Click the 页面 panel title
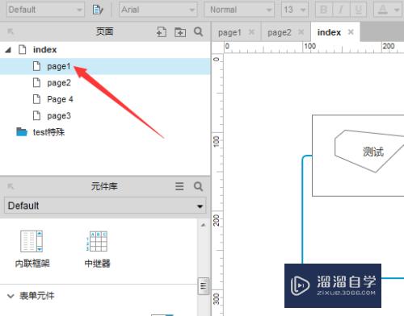The width and height of the screenshot is (404, 316). click(x=105, y=31)
